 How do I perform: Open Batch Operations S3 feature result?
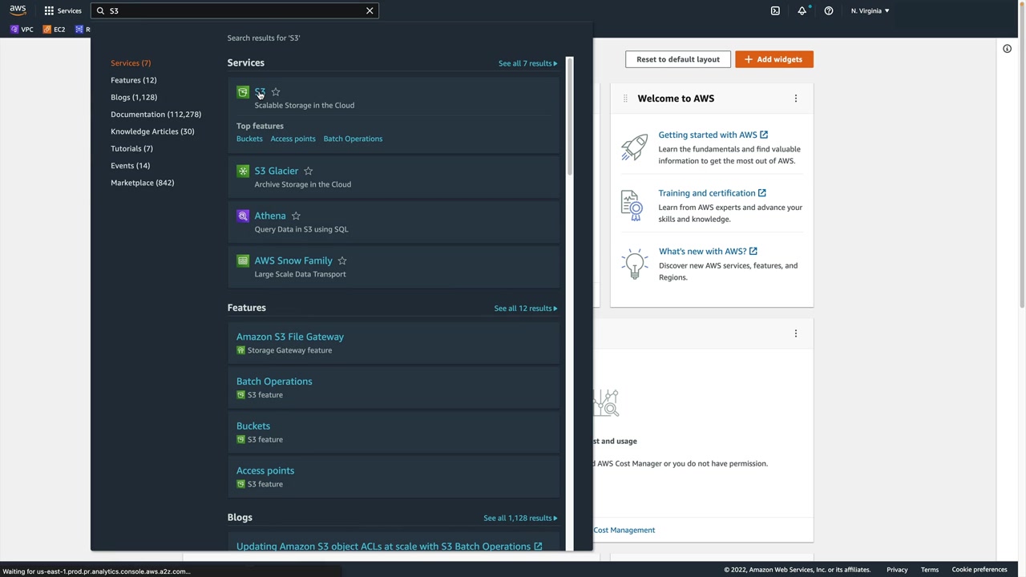pyautogui.click(x=274, y=381)
